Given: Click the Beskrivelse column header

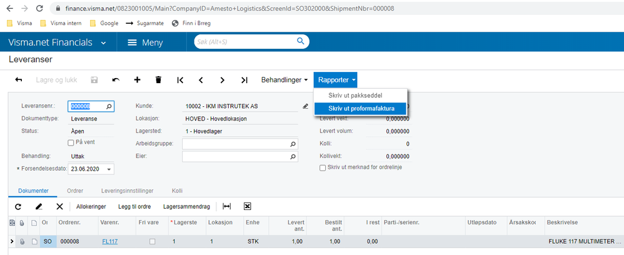Looking at the screenshot, I should pyautogui.click(x=562, y=222).
